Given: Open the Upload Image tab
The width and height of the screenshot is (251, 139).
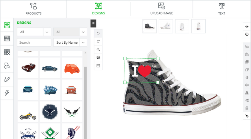Looking at the screenshot, I should (161, 9).
